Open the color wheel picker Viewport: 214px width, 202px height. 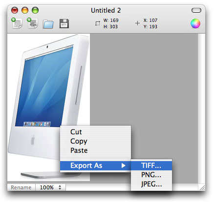click(195, 23)
